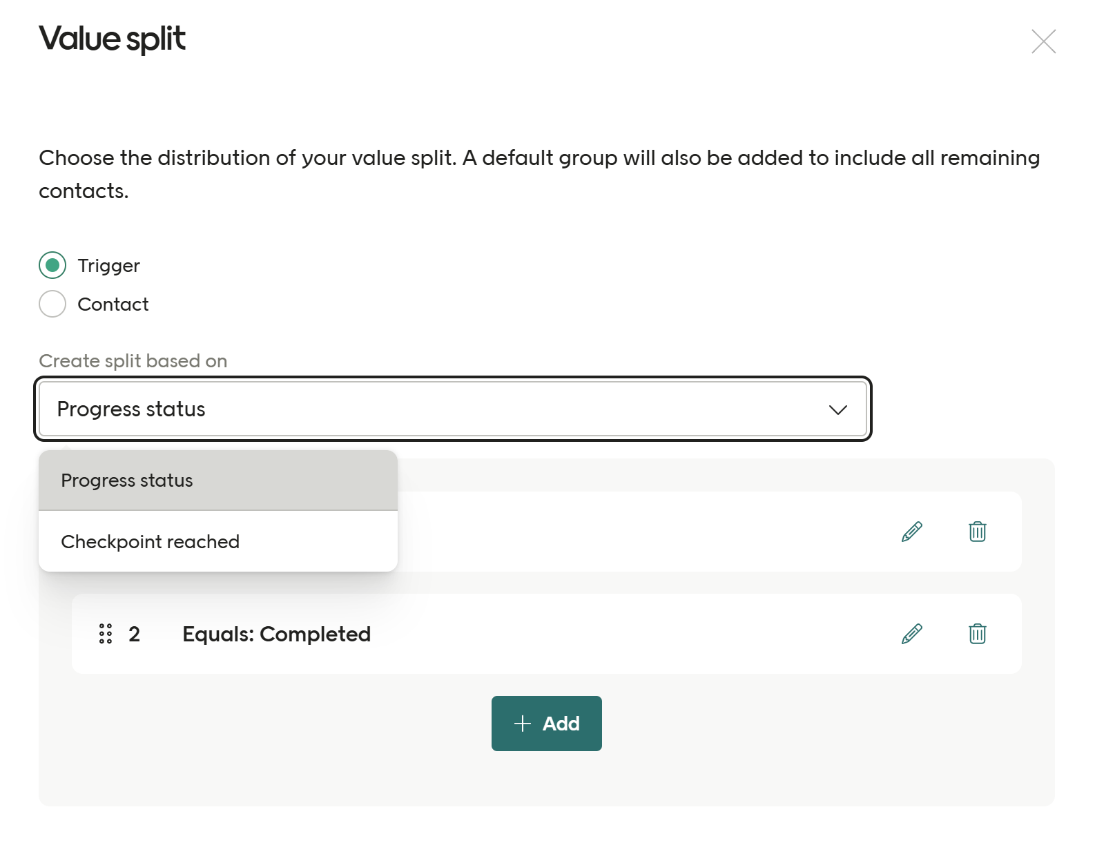The height and width of the screenshot is (863, 1095).
Task: Grab the drag handle beside Equals: Completed
Action: pos(106,633)
